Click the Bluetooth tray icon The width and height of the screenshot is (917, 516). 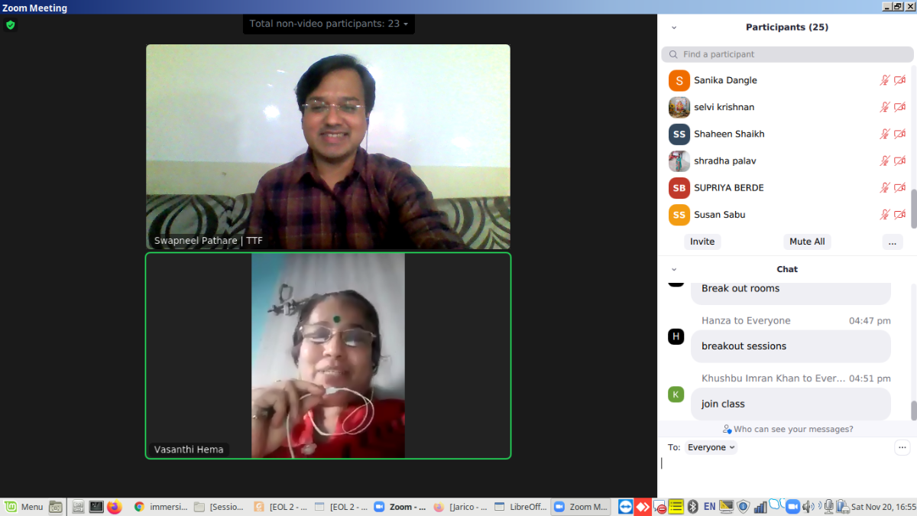click(693, 507)
